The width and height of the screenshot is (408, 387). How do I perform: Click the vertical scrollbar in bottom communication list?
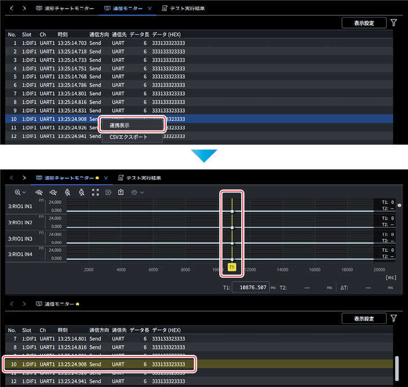[397, 368]
